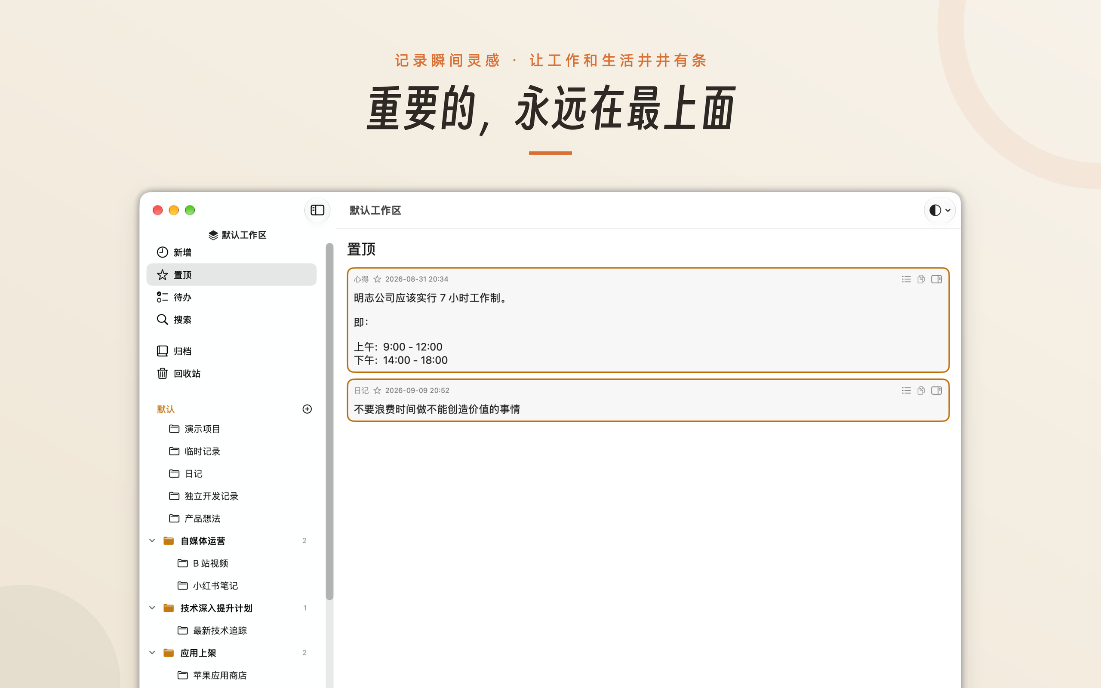Open 搜索 in the sidebar
The height and width of the screenshot is (688, 1101).
231,319
